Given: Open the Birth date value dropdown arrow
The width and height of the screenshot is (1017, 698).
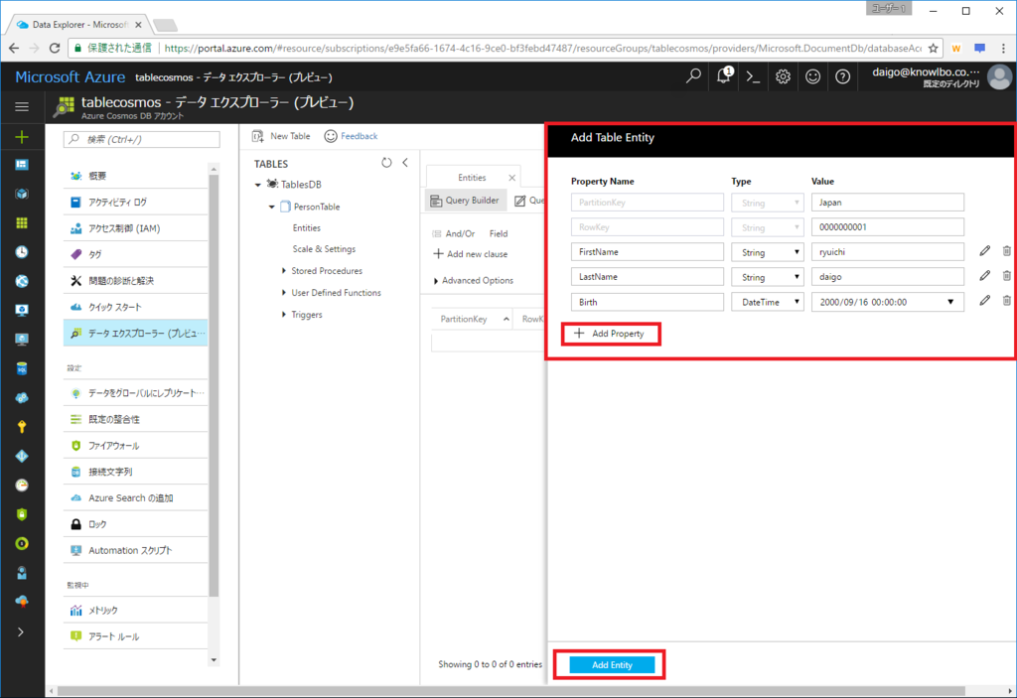Looking at the screenshot, I should pyautogui.click(x=950, y=302).
